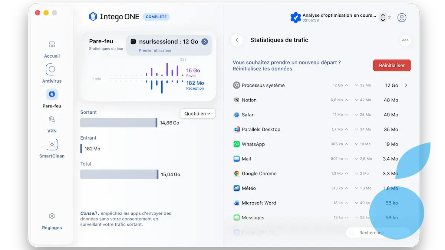Click the Sortant traffic bar

119,123
